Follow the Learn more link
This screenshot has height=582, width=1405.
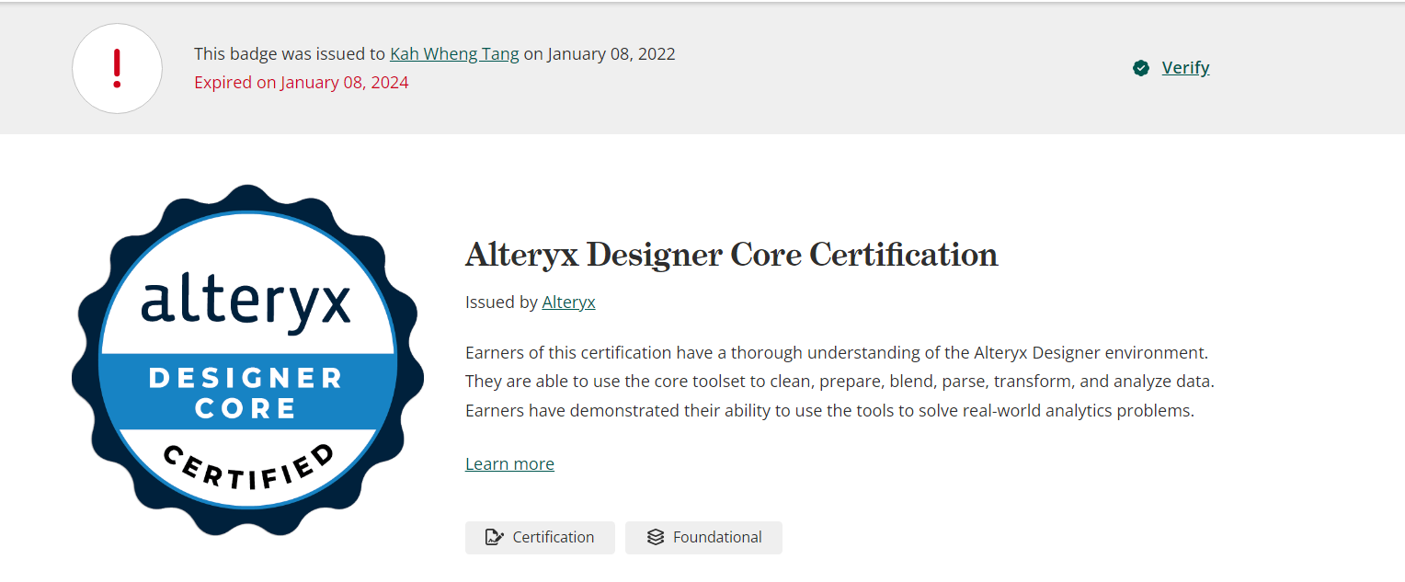pos(509,463)
